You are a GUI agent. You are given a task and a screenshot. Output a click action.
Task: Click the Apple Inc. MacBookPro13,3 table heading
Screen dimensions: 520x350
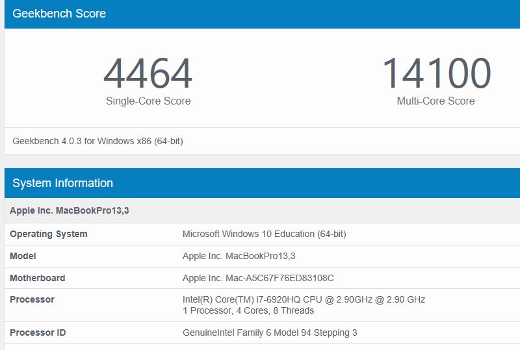coord(70,210)
